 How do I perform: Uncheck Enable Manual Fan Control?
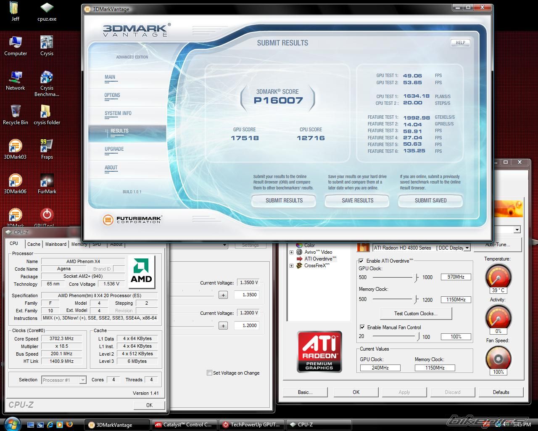[362, 327]
